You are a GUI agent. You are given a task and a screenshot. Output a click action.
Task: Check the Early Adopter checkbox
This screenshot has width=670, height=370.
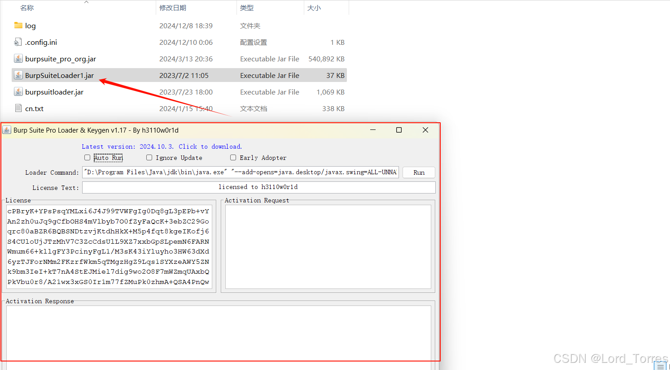pyautogui.click(x=233, y=158)
